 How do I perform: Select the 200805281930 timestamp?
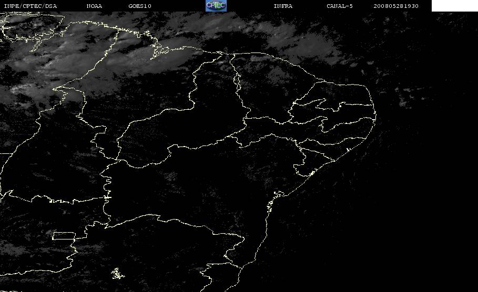(396, 6)
